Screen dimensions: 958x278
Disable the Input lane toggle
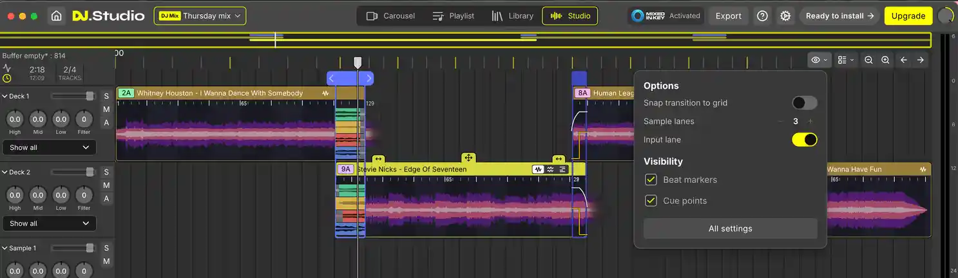coord(804,140)
